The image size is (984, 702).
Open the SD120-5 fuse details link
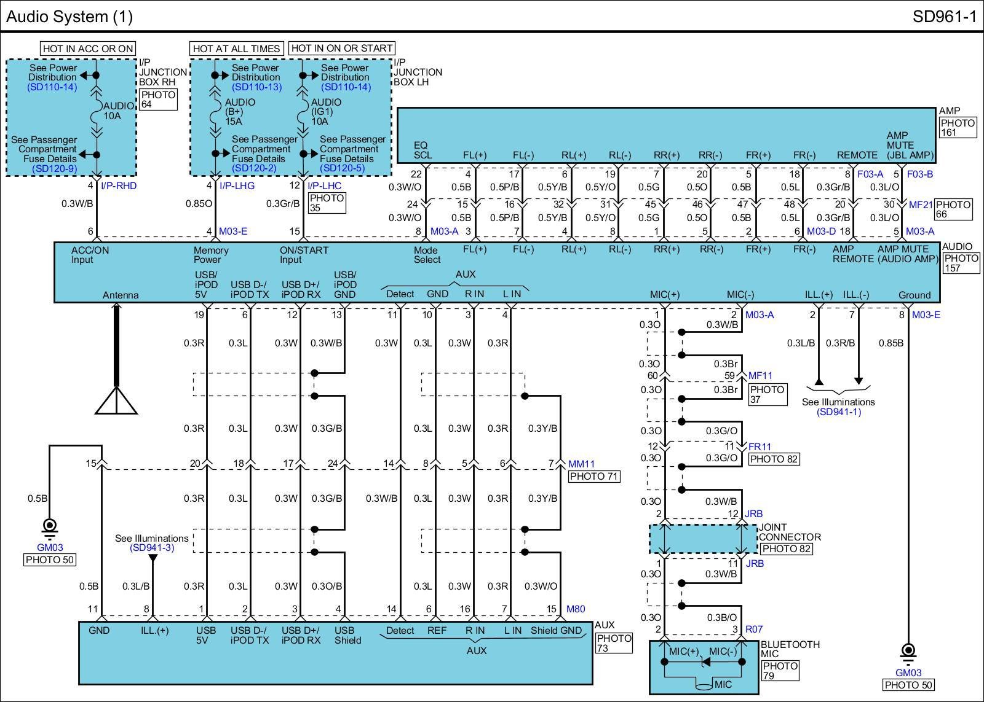(343, 168)
